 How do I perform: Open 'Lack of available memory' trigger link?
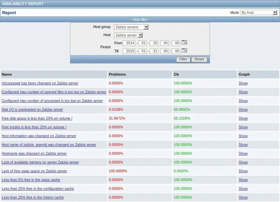click(x=40, y=162)
